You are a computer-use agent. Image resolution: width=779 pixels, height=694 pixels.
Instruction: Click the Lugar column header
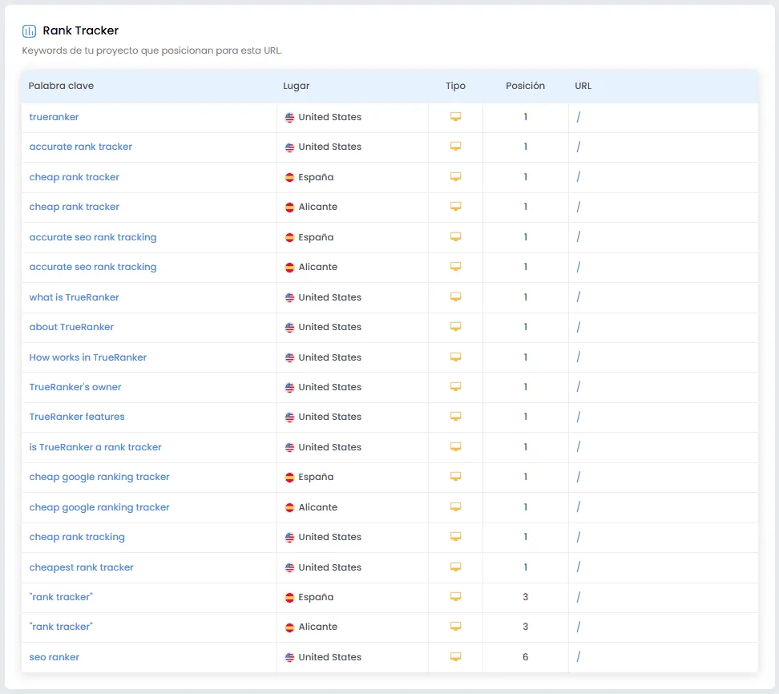pyautogui.click(x=296, y=86)
